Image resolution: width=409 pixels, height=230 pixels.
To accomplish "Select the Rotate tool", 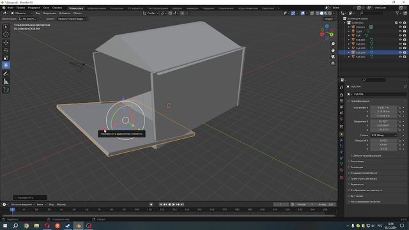I will (6, 50).
